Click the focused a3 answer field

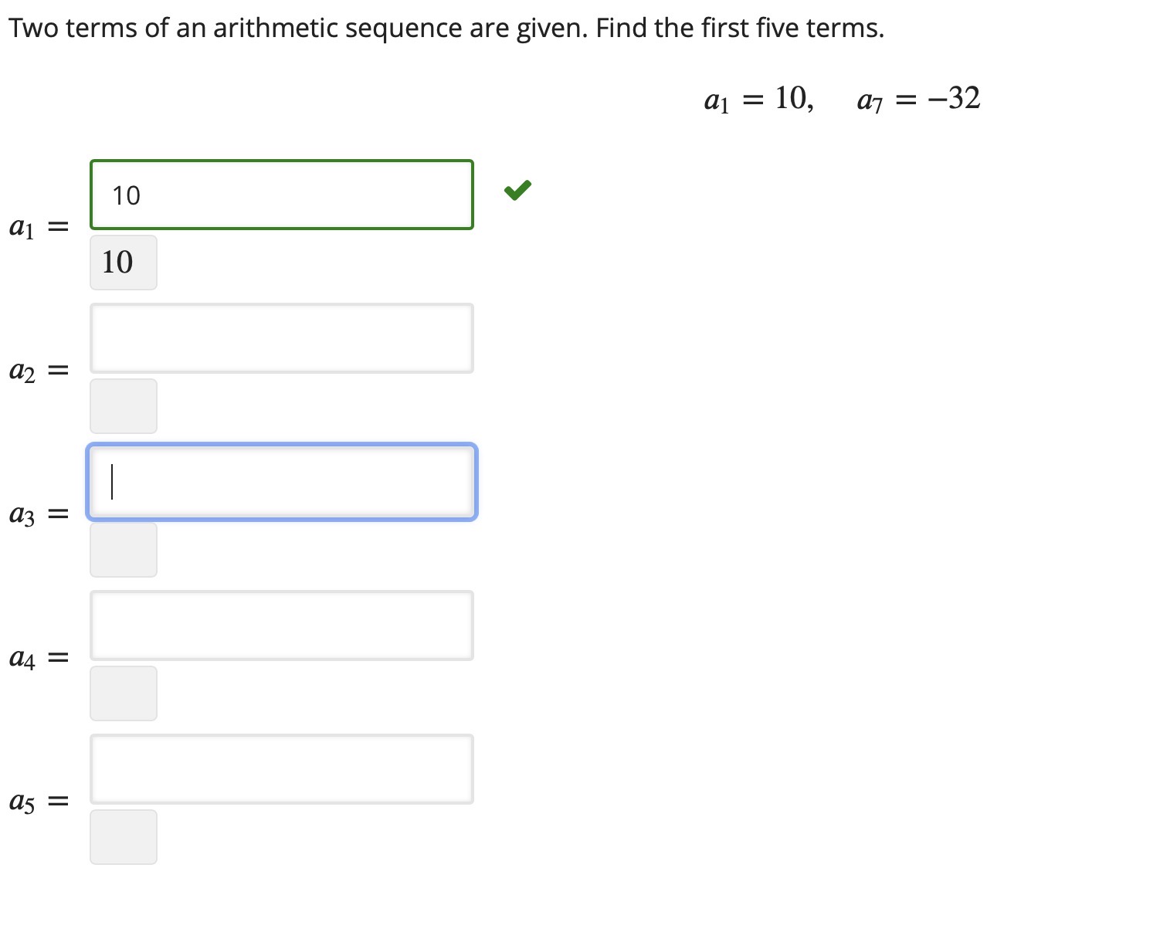point(281,482)
